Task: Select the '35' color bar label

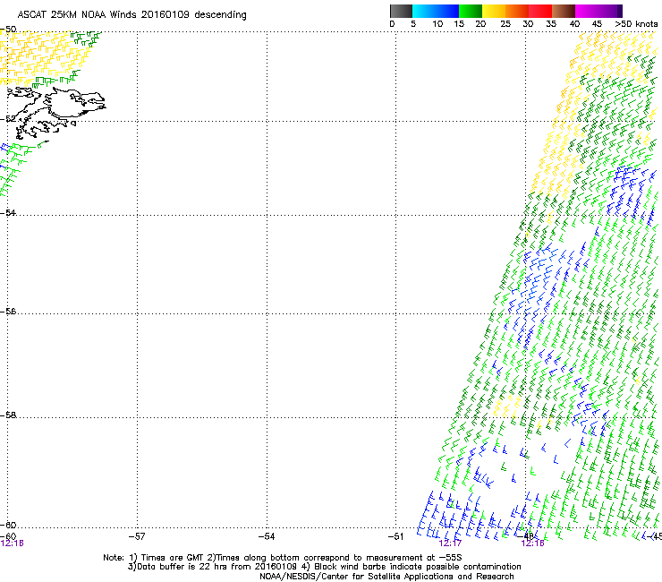Action: [x=551, y=24]
